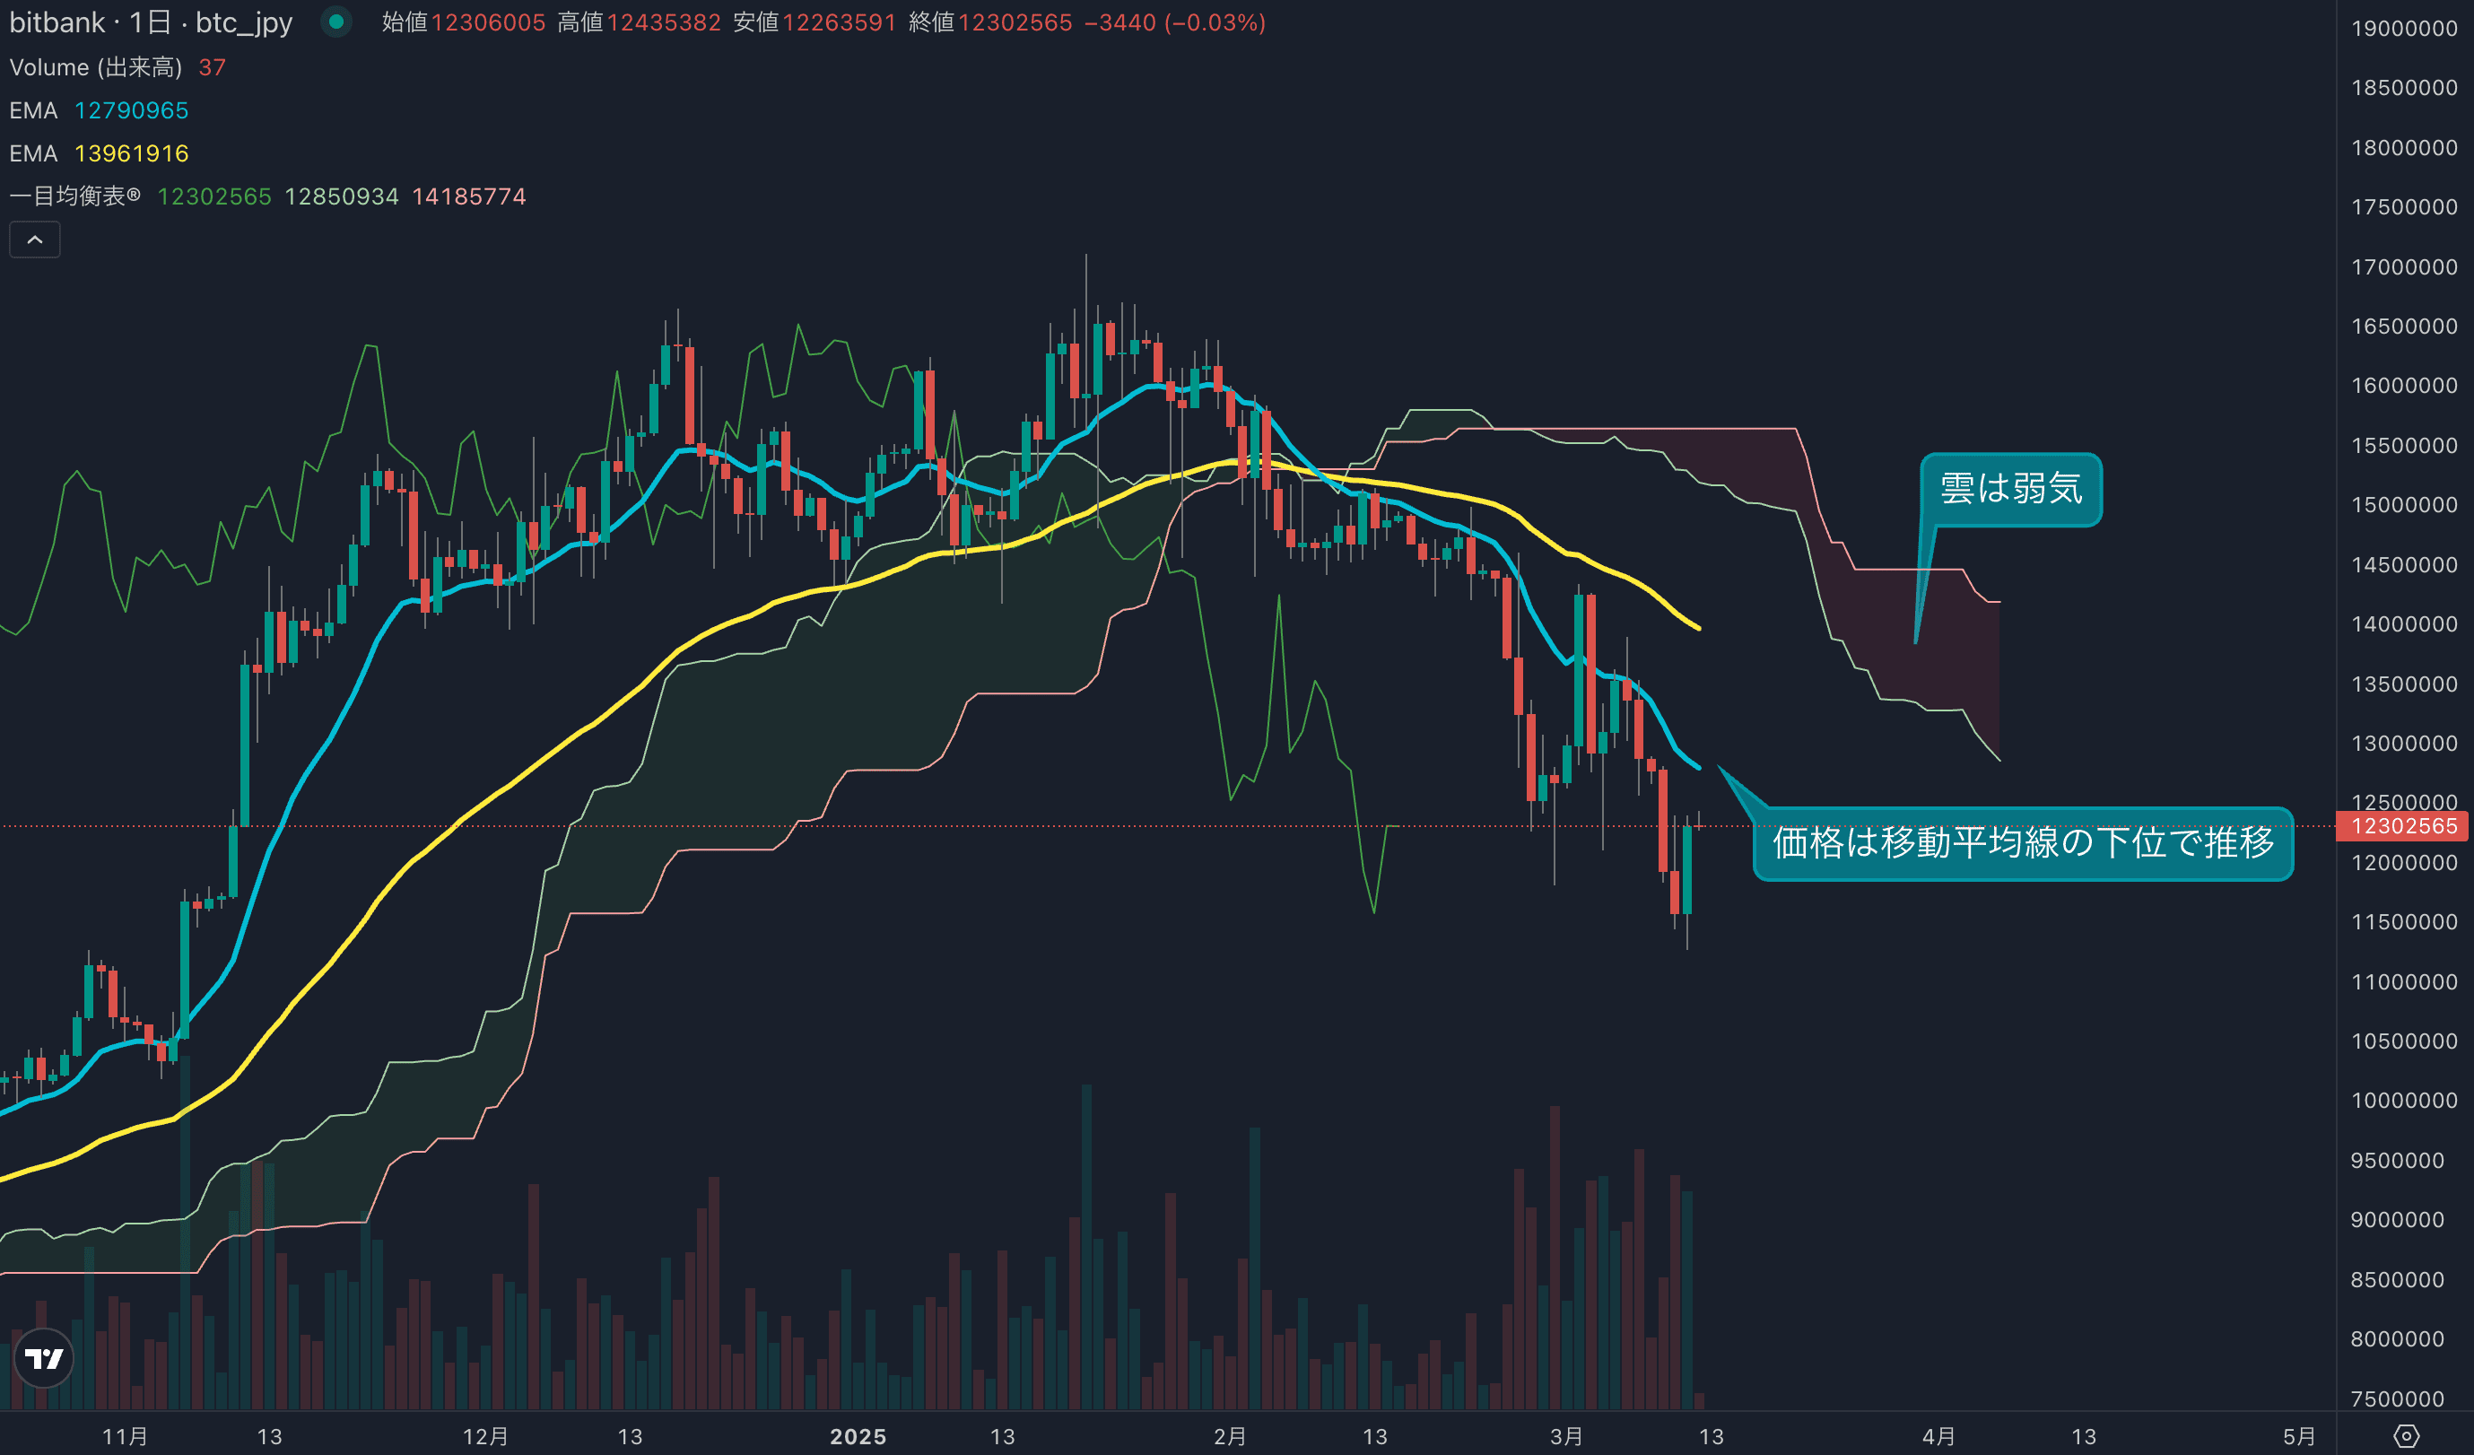The image size is (2474, 1455).
Task: Click the 3月 label on time axis
Action: pyautogui.click(x=1566, y=1436)
